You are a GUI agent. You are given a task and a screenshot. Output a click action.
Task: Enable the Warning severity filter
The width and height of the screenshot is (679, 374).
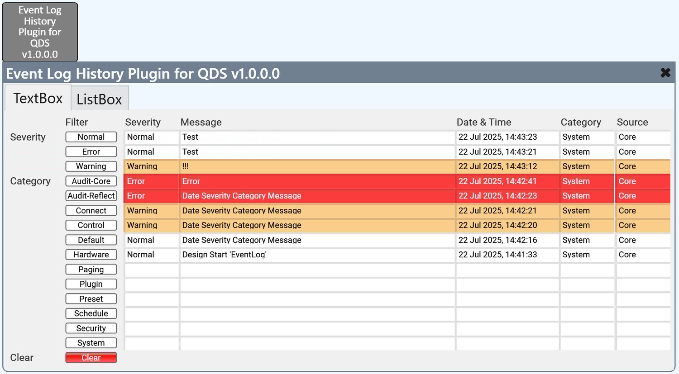click(91, 166)
